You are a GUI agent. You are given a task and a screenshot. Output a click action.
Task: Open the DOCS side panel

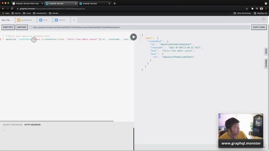pos(266,51)
